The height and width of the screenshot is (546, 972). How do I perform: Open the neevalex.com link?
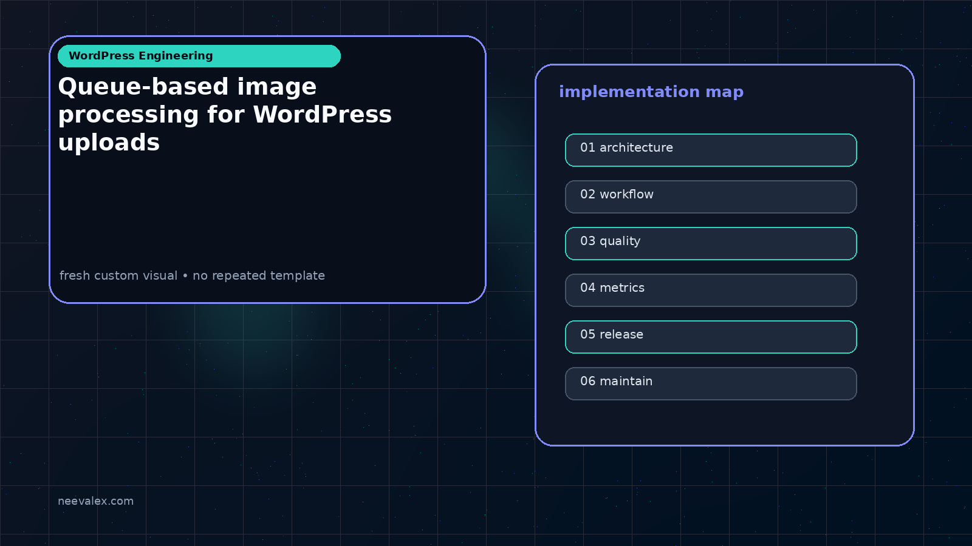[x=95, y=501]
